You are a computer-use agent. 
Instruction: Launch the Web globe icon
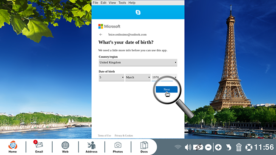pos(65,147)
